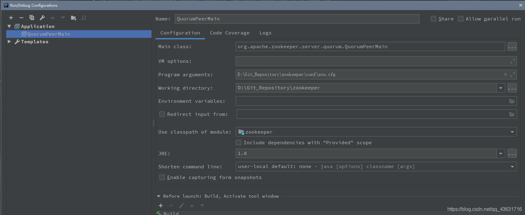The height and width of the screenshot is (215, 525).
Task: Expand the Templates tree node
Action: click(x=9, y=41)
